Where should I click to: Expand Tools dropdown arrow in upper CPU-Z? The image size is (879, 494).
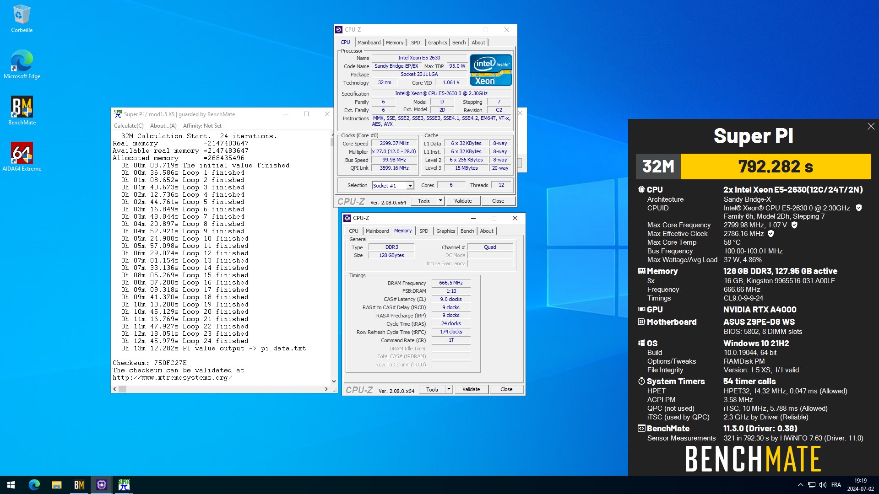tap(440, 201)
